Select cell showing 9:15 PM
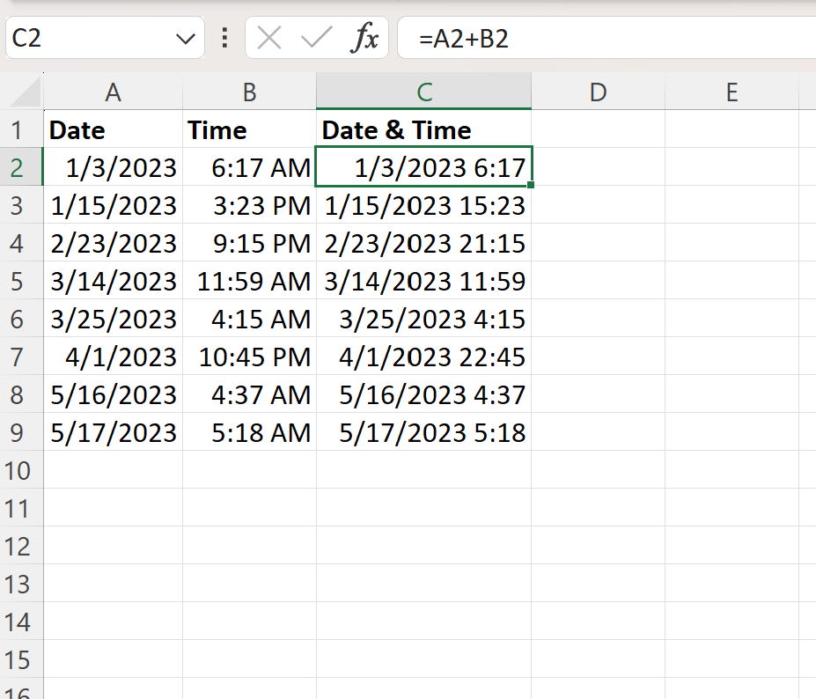The image size is (816, 699). click(249, 243)
